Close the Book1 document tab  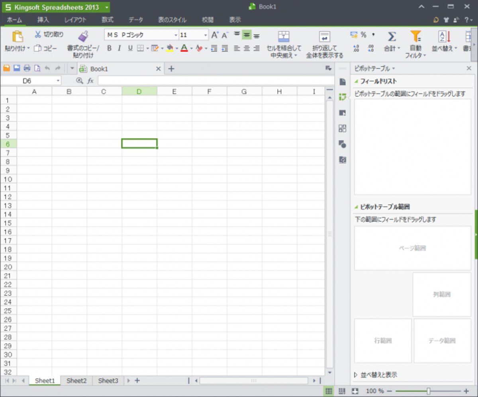tap(158, 68)
